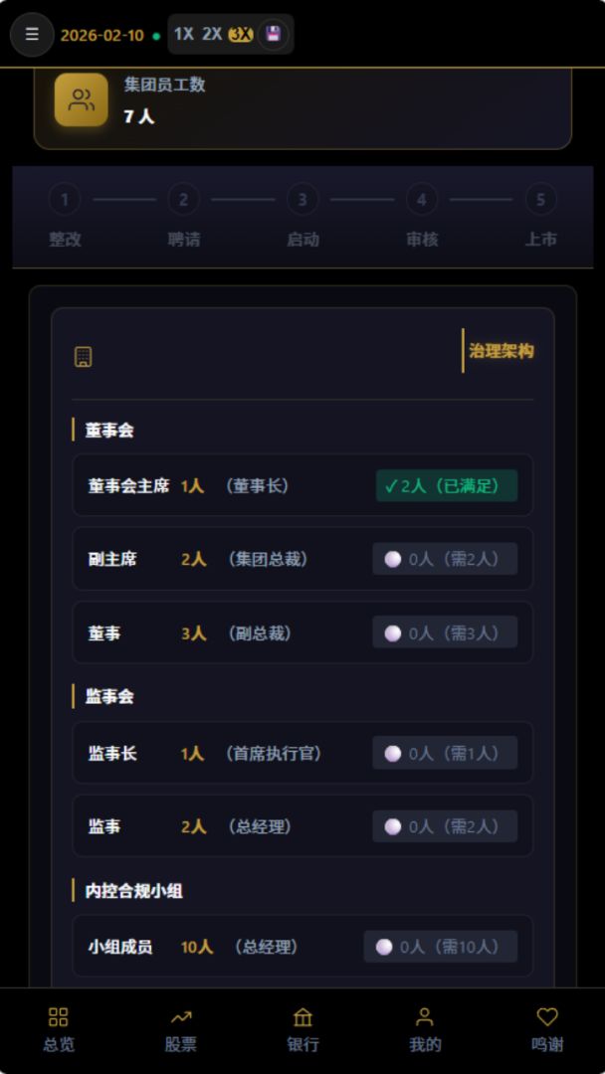This screenshot has width=605, height=1074.
Task: Tap the 鸣谢 heart icon
Action: (548, 1017)
